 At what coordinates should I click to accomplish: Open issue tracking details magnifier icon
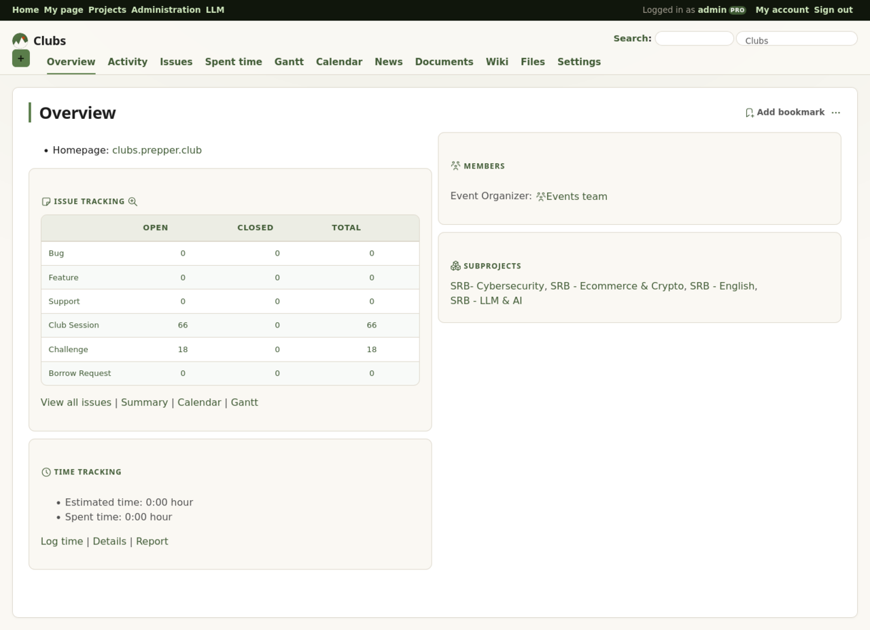tap(133, 202)
